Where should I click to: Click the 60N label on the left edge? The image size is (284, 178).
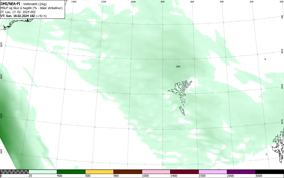click(1, 151)
